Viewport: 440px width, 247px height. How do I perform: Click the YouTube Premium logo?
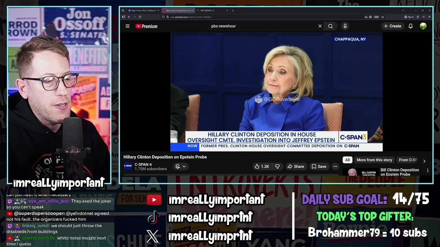coord(146,26)
